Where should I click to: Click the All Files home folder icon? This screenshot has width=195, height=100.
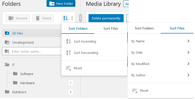pyautogui.click(x=7, y=33)
